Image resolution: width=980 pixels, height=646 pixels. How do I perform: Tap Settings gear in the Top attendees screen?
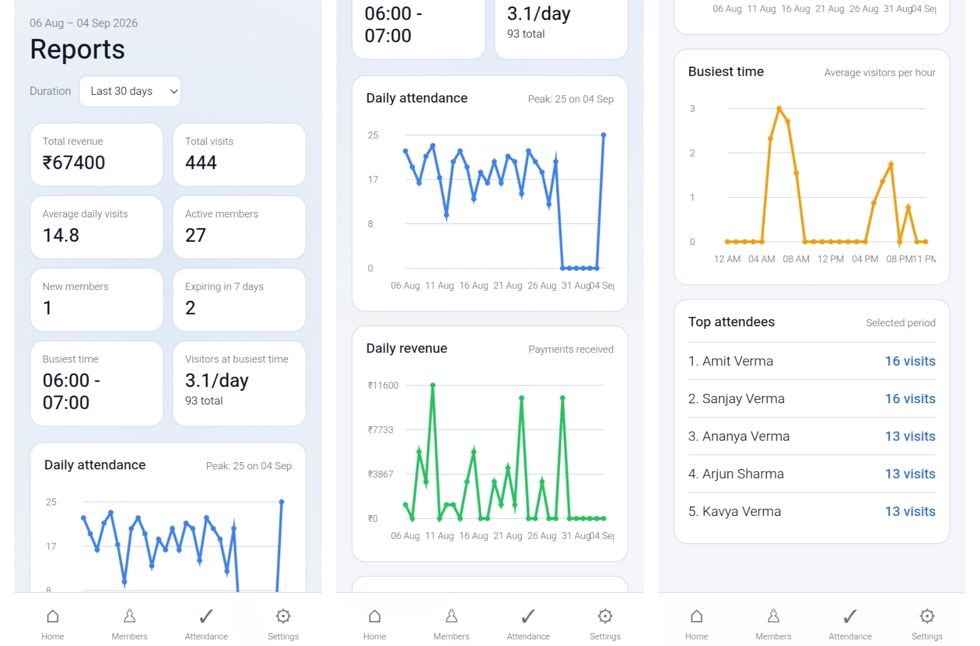pos(927,616)
